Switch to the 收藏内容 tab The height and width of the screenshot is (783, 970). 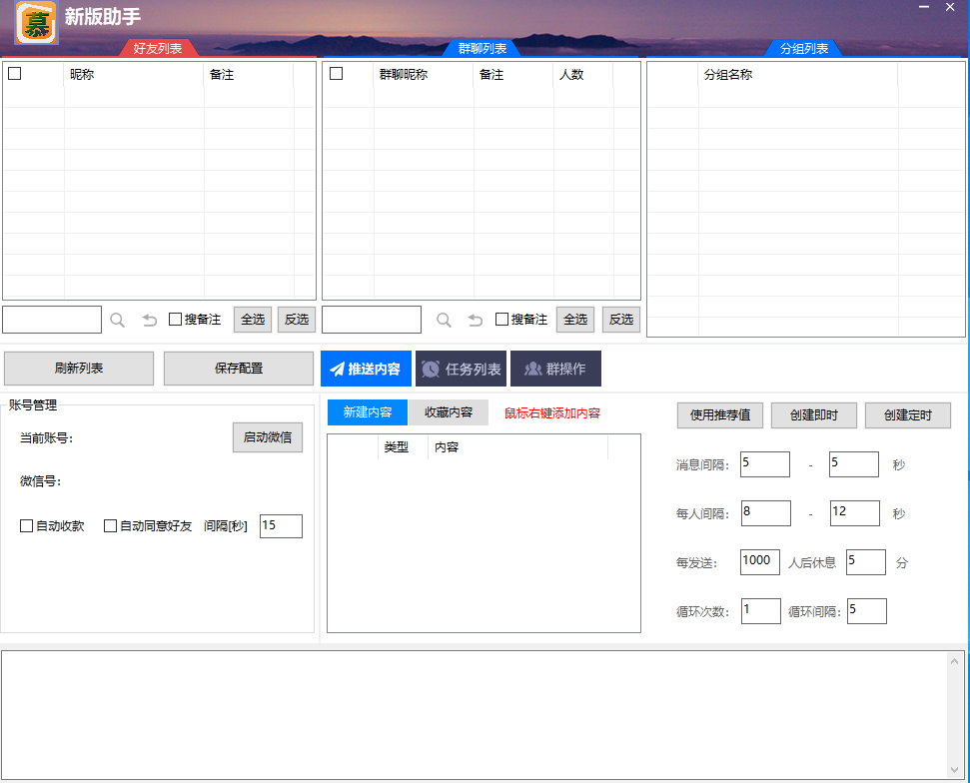point(449,412)
